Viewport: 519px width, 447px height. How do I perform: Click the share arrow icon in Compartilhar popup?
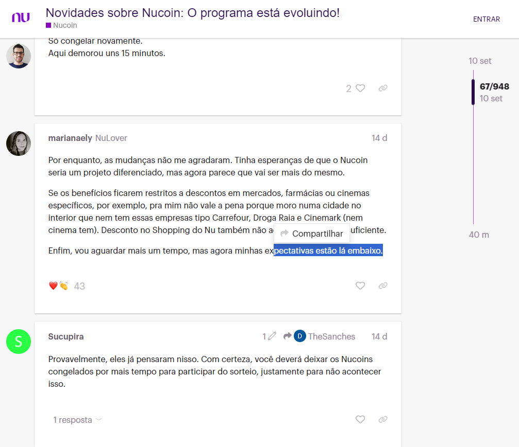coord(284,233)
